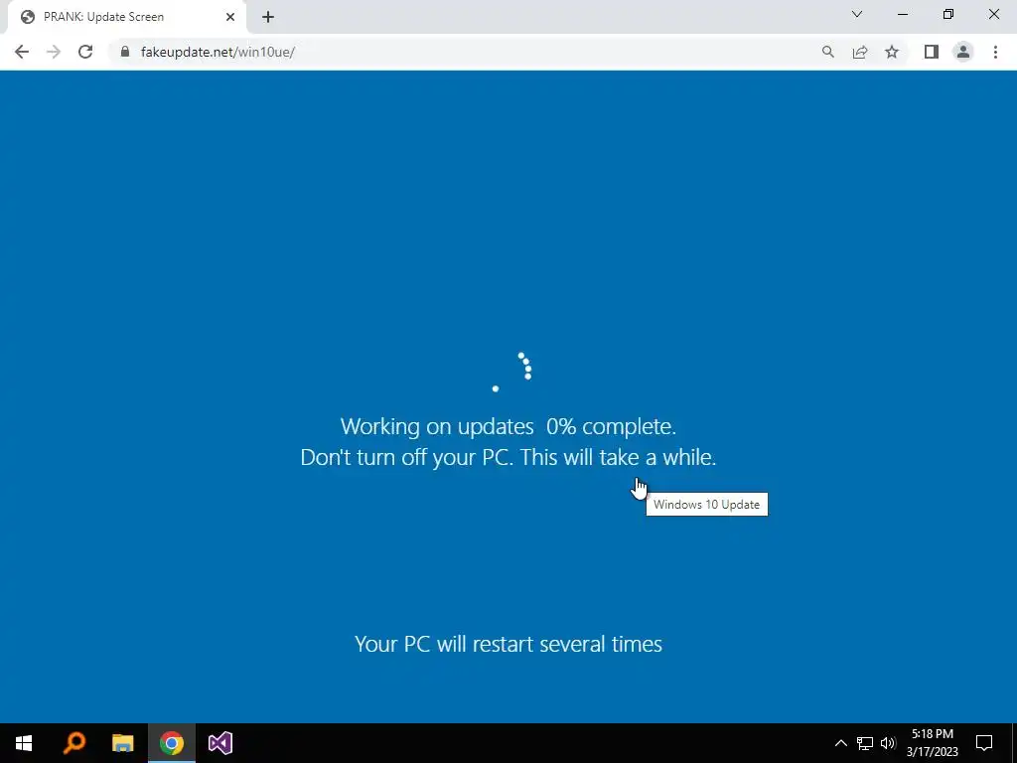Click the Chrome taskbar icon
Viewport: 1017px width, 763px height.
point(172,743)
